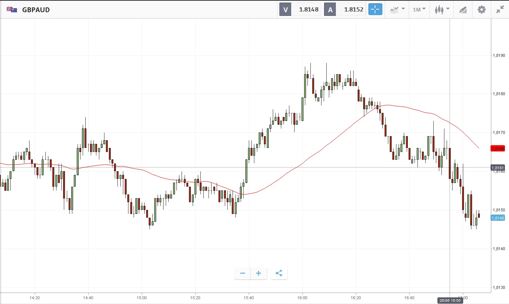The image size is (509, 304).
Task: Click the GBPAUD flag icon
Action: pos(11,10)
